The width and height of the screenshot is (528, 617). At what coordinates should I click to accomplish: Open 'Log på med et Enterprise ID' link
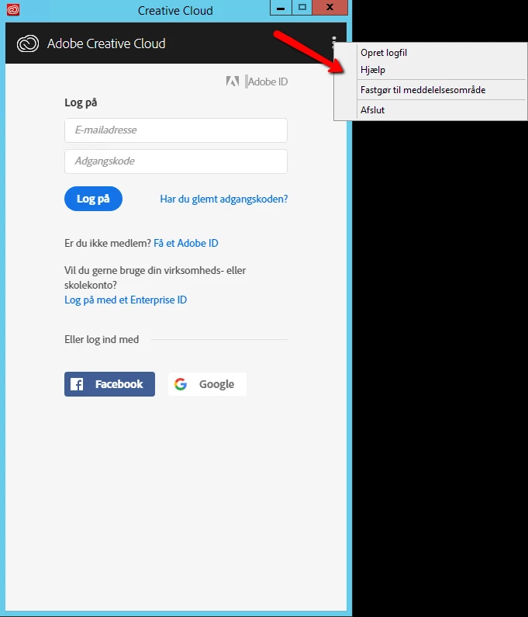tap(126, 300)
